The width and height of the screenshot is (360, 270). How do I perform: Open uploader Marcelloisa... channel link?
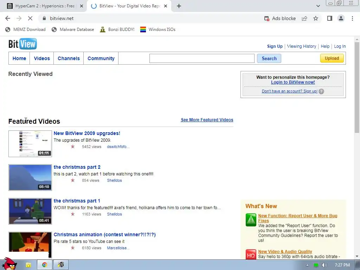tap(118, 248)
